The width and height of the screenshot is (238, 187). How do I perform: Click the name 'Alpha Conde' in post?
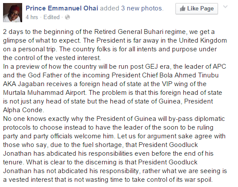23,110
